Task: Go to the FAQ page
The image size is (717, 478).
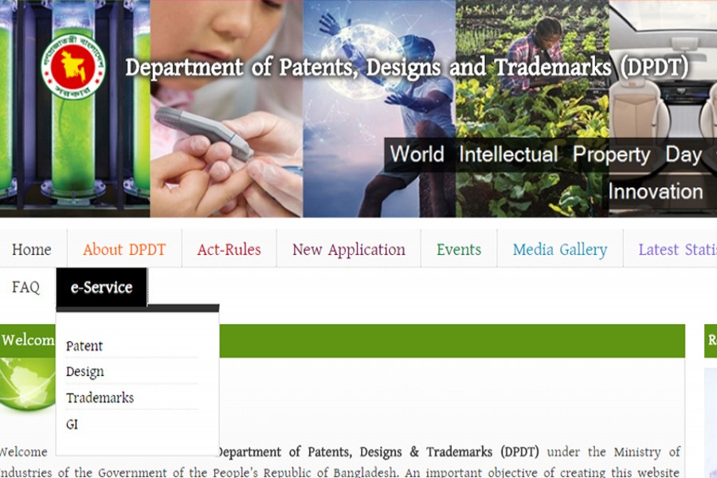Action: pos(25,288)
